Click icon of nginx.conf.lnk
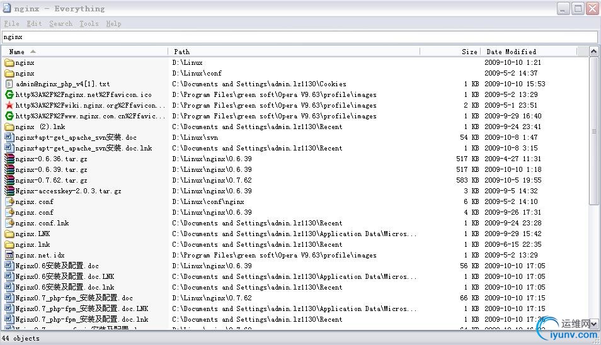601x345 pixels. point(9,223)
